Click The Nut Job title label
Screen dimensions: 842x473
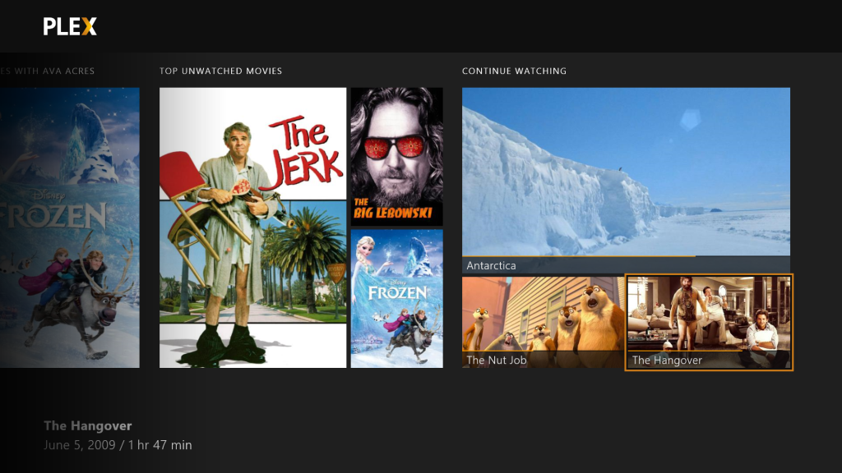click(x=496, y=360)
